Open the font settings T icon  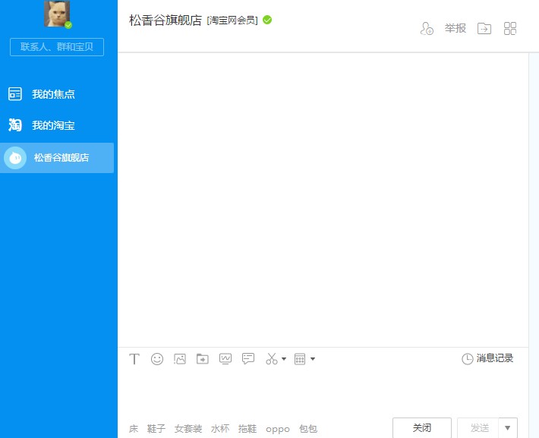click(134, 359)
